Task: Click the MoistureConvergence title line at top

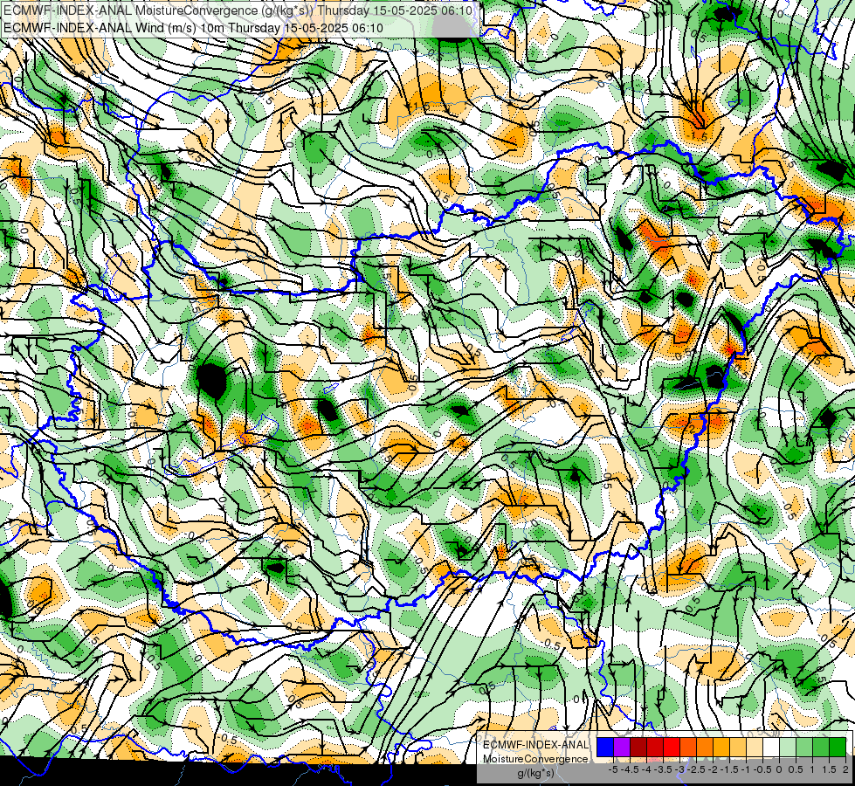Action: pyautogui.click(x=238, y=10)
